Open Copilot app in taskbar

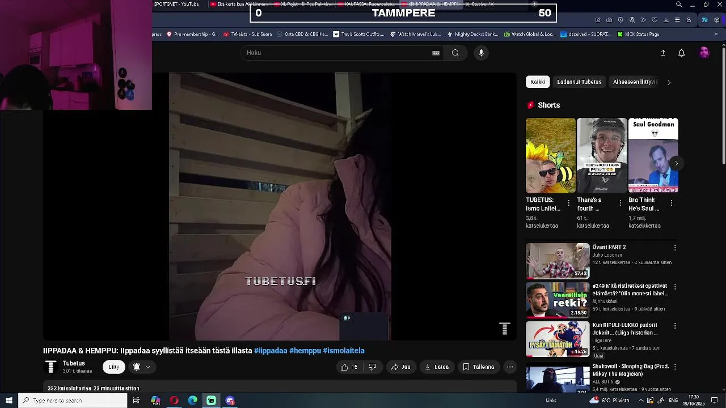pyautogui.click(x=155, y=401)
